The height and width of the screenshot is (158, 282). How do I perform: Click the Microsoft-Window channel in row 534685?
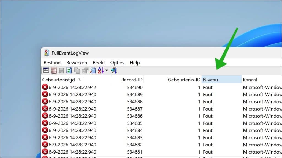coord(262,123)
